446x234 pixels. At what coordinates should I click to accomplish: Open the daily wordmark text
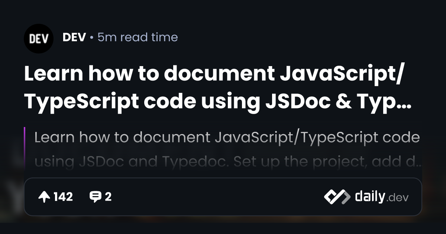coord(369,196)
